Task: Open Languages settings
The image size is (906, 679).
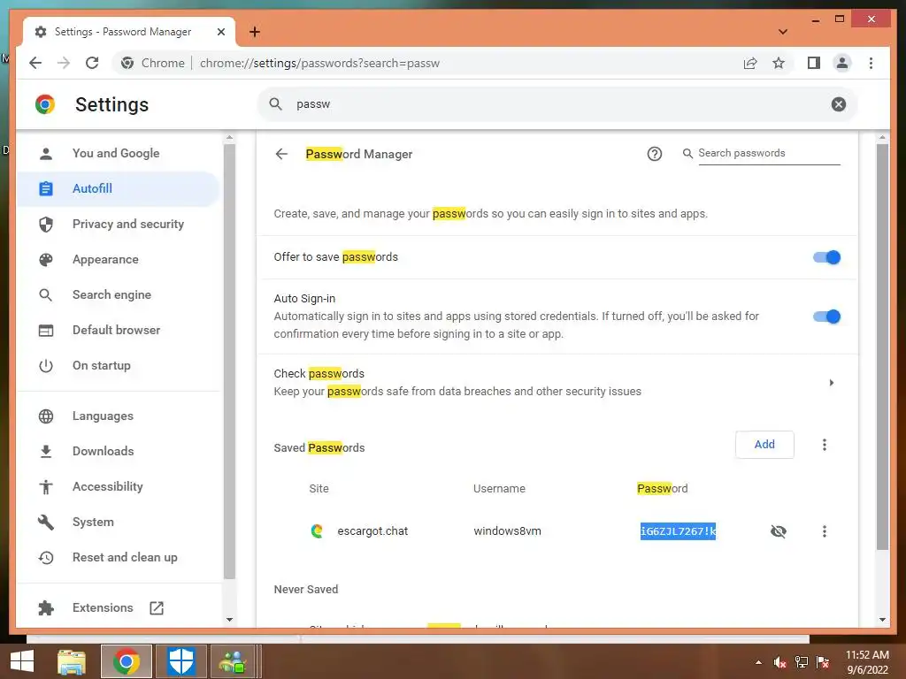Action: 118,416
